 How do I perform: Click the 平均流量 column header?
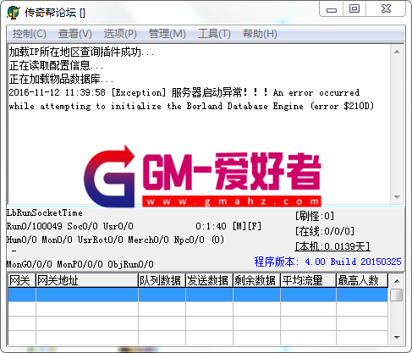pyautogui.click(x=308, y=280)
